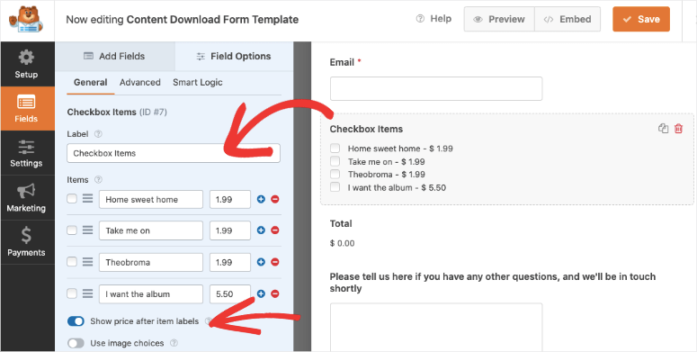Screen dimensions: 697x352
Task: Click price field for Home sweet home
Action: pos(230,199)
